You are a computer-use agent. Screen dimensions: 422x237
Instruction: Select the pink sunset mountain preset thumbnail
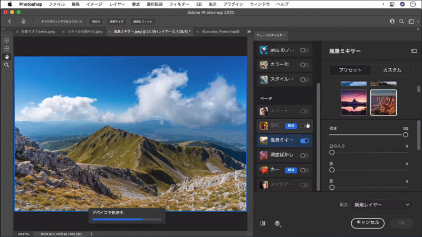353,101
